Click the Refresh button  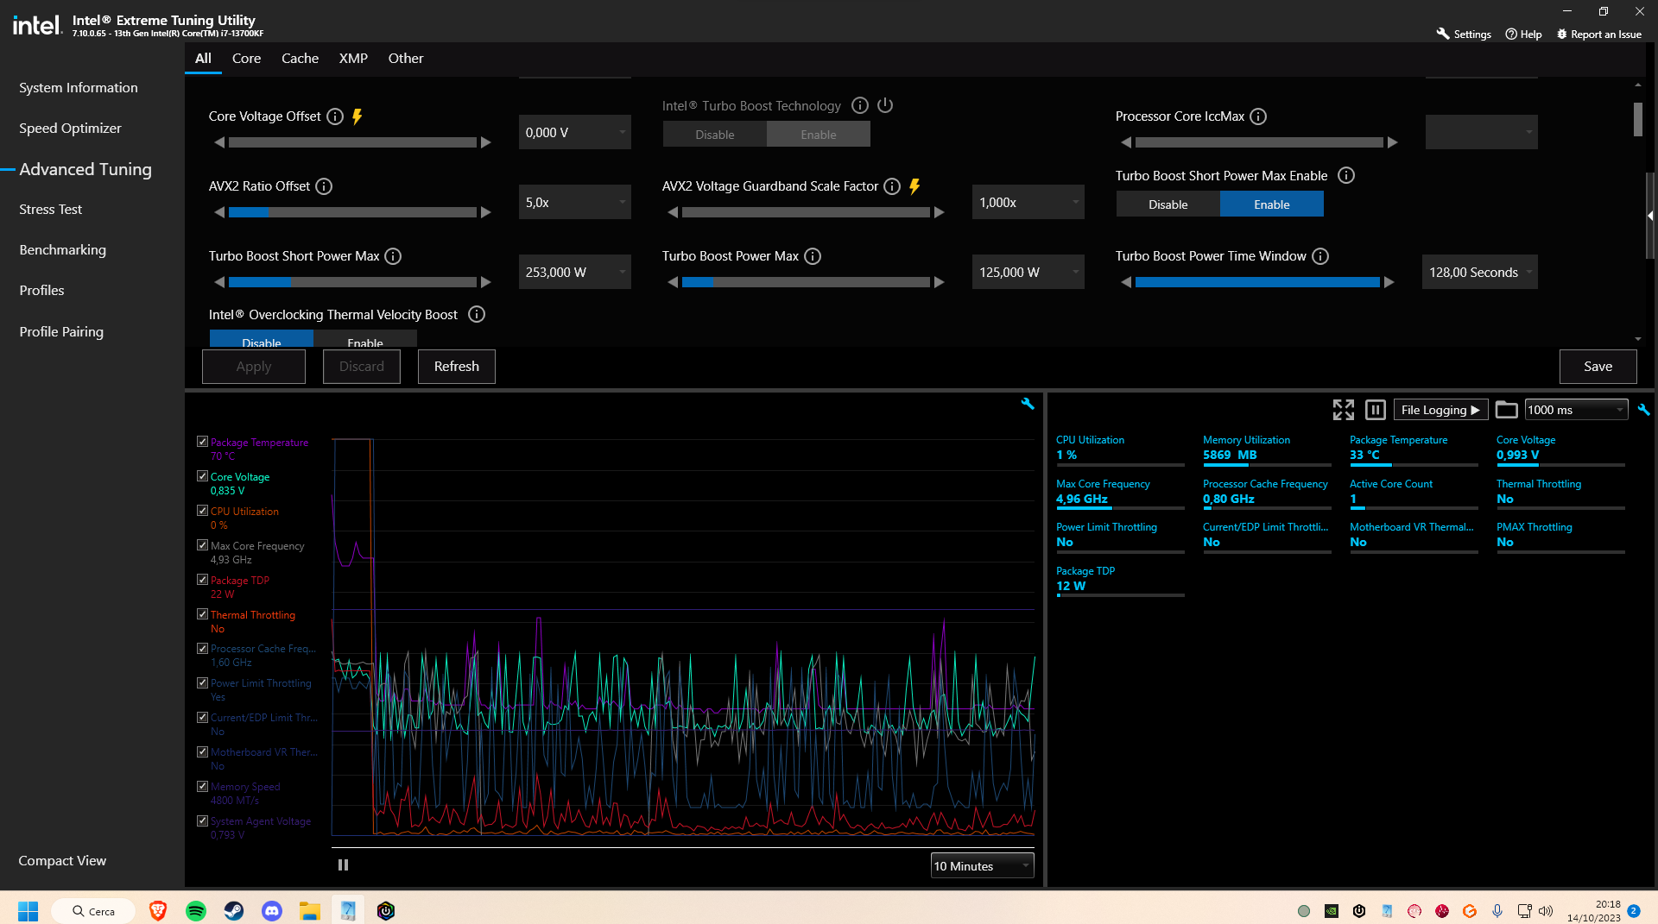point(456,367)
